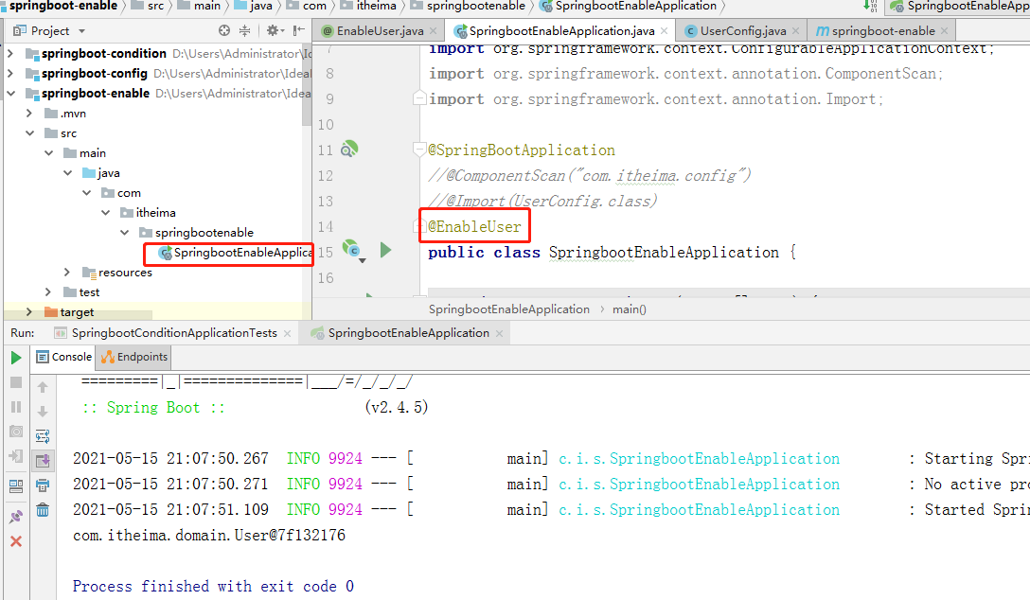
Task: Close the EnableUser.java editor tab
Action: coord(433,31)
